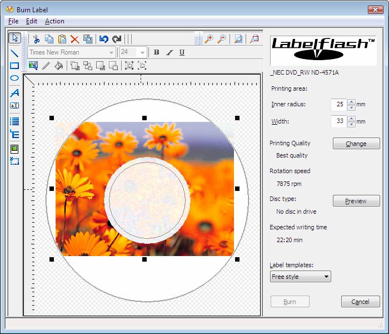
Task: Click the Burn button
Action: point(290,302)
